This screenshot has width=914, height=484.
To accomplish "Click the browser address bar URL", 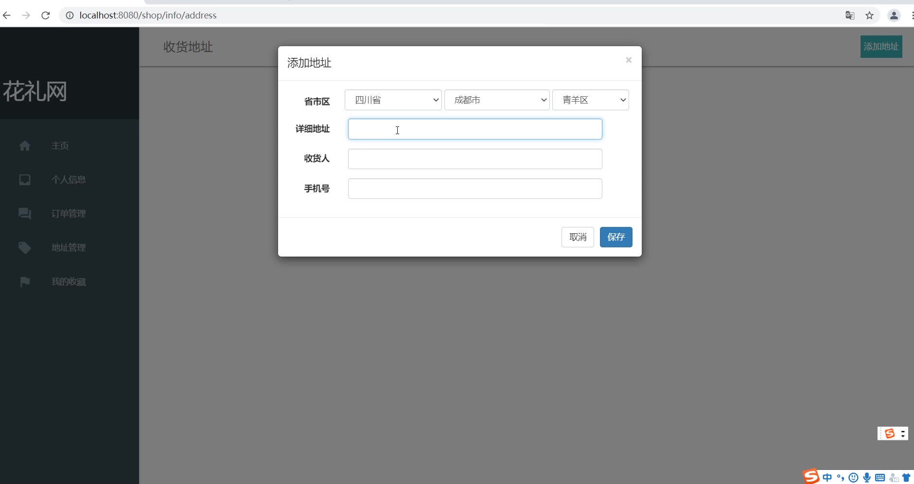I will (148, 16).
